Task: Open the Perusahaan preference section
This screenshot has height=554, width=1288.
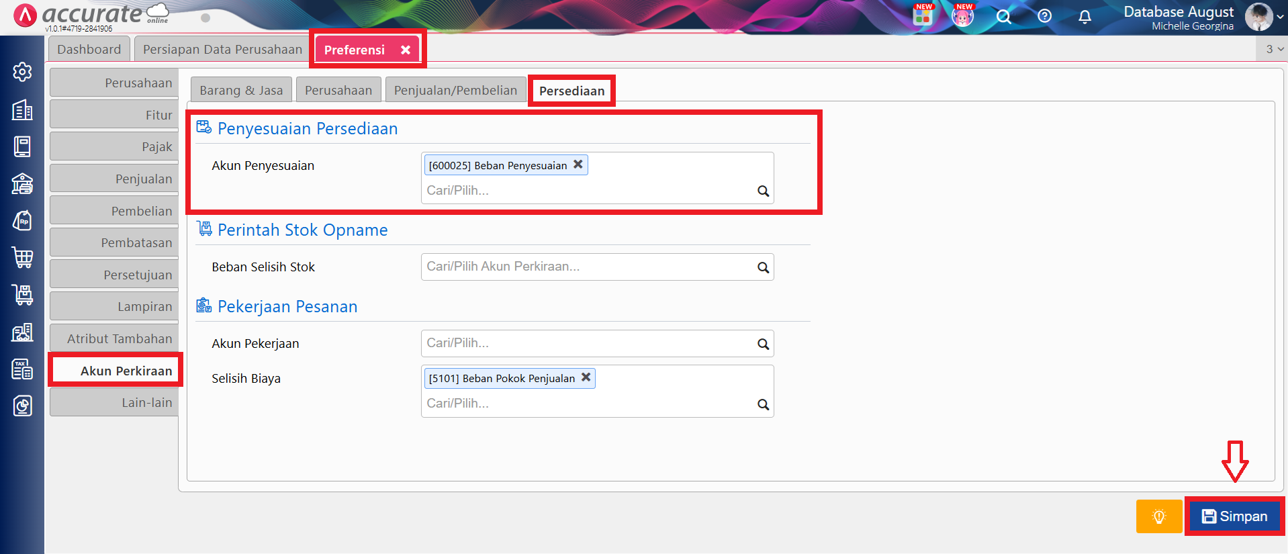Action: (x=114, y=83)
